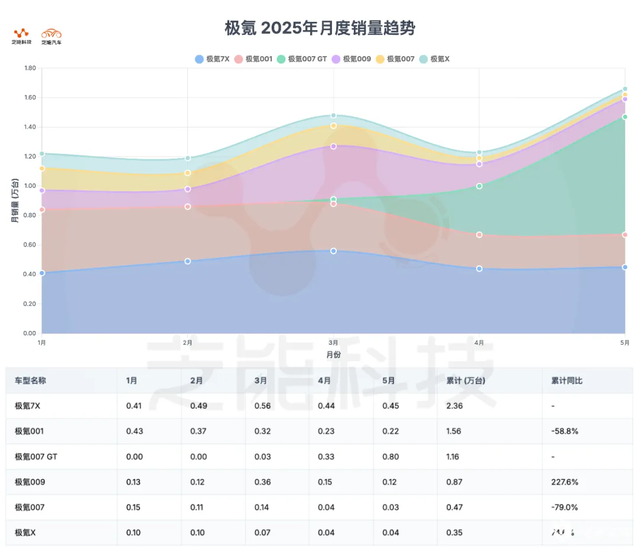The width and height of the screenshot is (638, 549).
Task: Click 极氪X cumulative cell 0.35
Action: 454,532
